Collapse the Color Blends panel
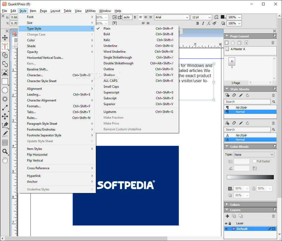Viewport: 282px width, 241px height. click(227, 146)
